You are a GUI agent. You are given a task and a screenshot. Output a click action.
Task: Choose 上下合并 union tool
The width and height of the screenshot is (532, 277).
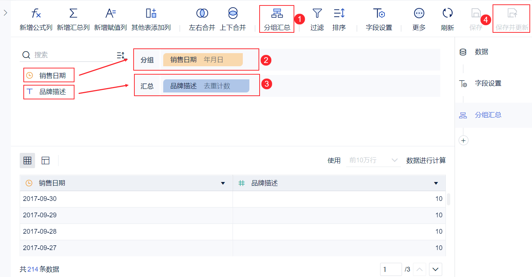(x=233, y=19)
